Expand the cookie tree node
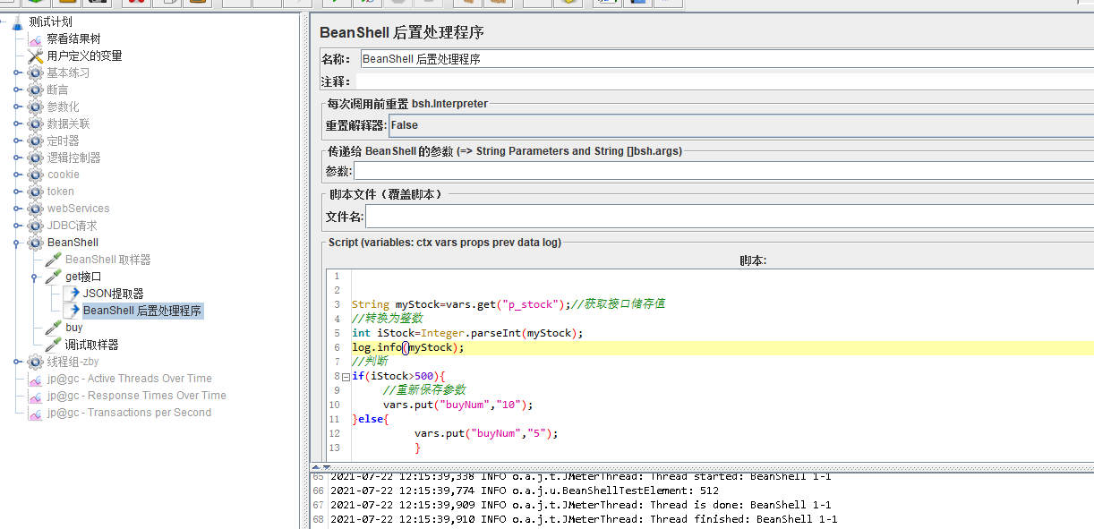1094x529 pixels. point(17,175)
